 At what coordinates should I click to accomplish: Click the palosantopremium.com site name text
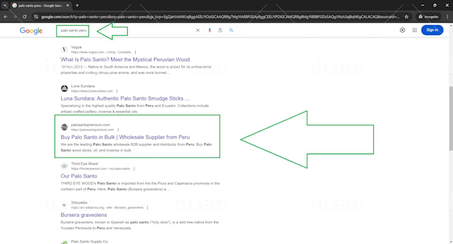pos(91,125)
